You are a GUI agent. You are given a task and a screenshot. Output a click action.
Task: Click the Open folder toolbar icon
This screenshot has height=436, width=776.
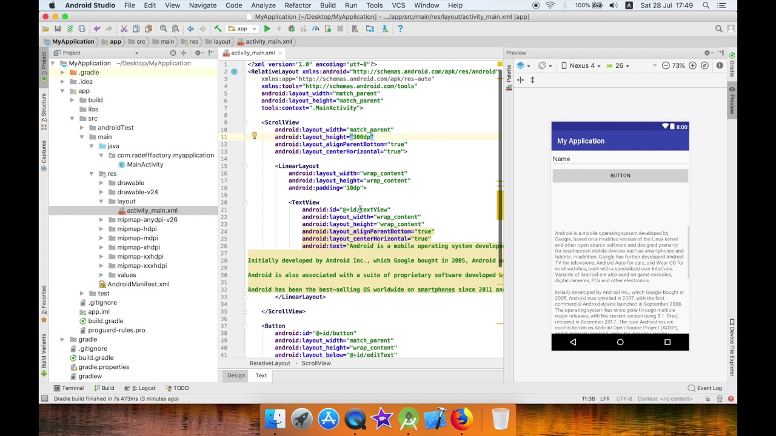tap(45, 28)
